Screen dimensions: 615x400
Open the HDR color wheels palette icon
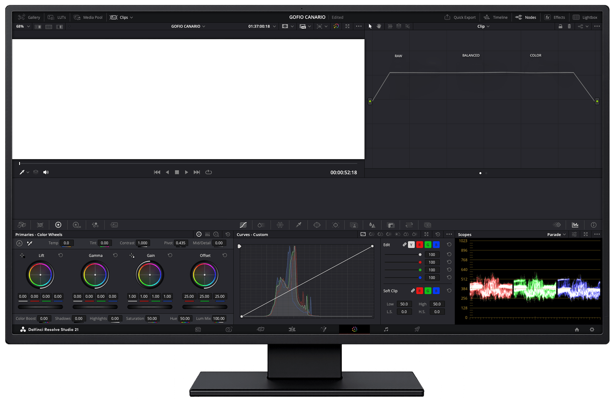(76, 225)
